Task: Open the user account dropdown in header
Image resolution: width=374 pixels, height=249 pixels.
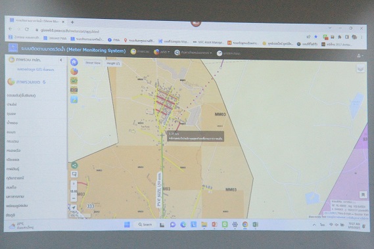Action: (360, 56)
